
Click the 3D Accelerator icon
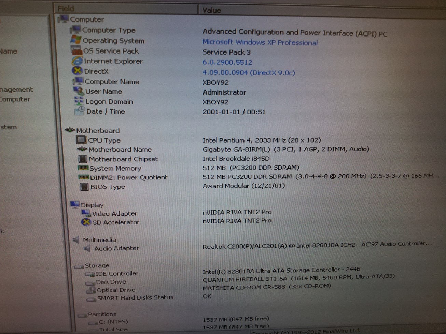point(86,222)
